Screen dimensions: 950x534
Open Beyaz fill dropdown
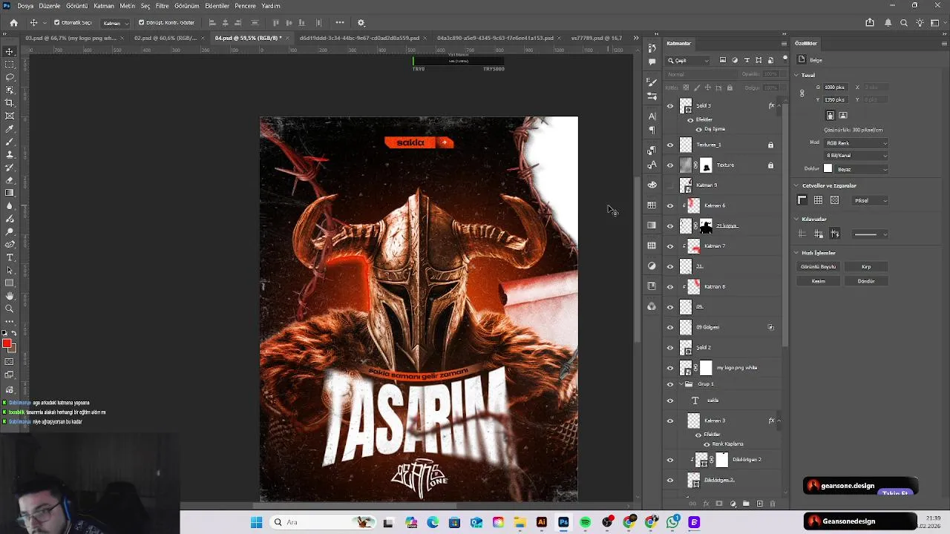click(862, 169)
